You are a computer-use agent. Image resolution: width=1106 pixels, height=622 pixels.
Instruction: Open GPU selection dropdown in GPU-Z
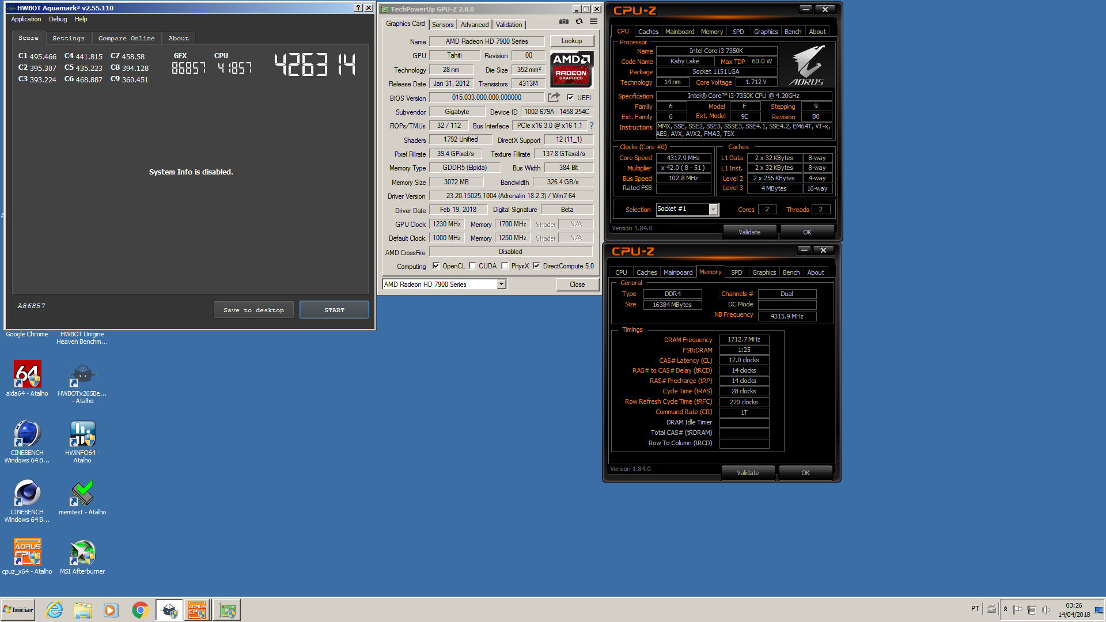pos(501,284)
